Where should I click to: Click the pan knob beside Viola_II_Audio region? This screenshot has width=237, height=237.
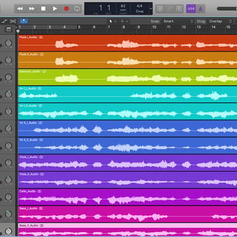pos(8,180)
